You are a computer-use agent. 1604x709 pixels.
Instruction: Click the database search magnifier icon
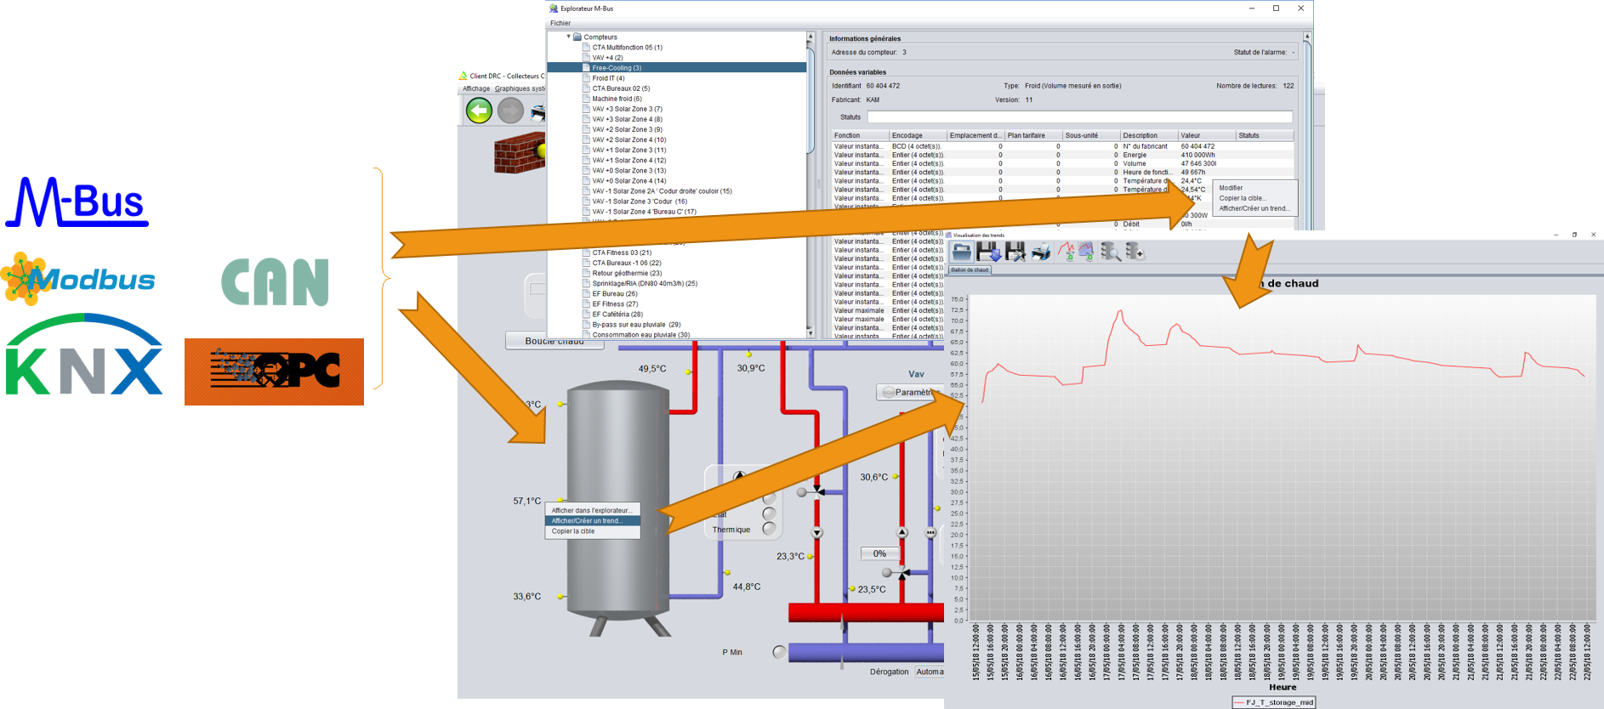(x=1110, y=252)
